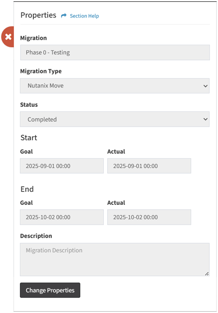Click the Description label
This screenshot has width=218, height=313.
tap(36, 236)
